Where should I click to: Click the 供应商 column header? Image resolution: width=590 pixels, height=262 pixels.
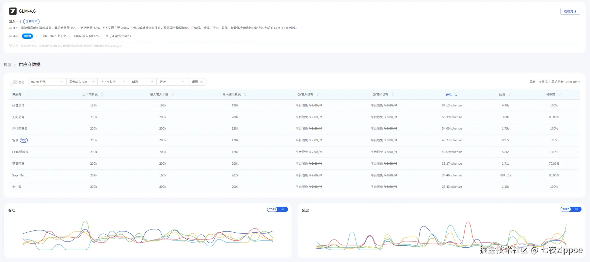click(x=17, y=94)
